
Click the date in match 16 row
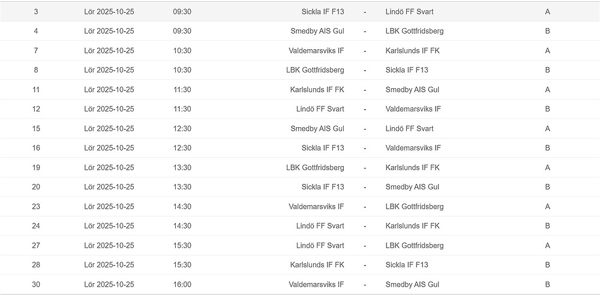[109, 148]
